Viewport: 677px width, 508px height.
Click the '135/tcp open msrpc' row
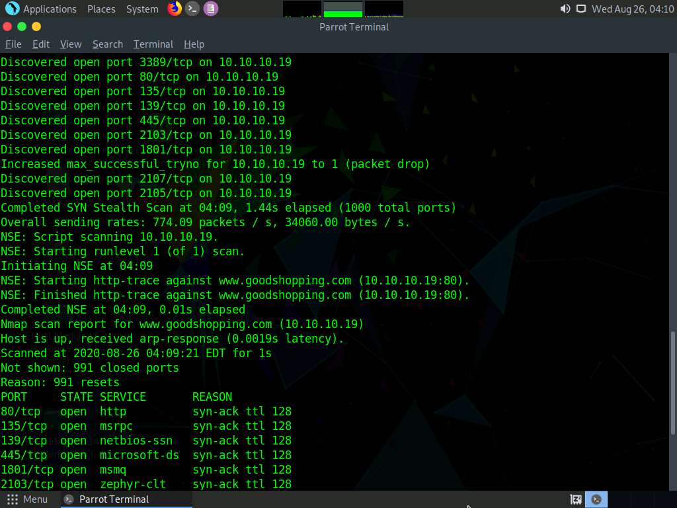tap(146, 426)
